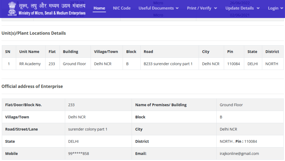The height and width of the screenshot is (161, 285).
Task: Click the Unit(s)/Plant Locations Details heading
Action: pyautogui.click(x=34, y=33)
